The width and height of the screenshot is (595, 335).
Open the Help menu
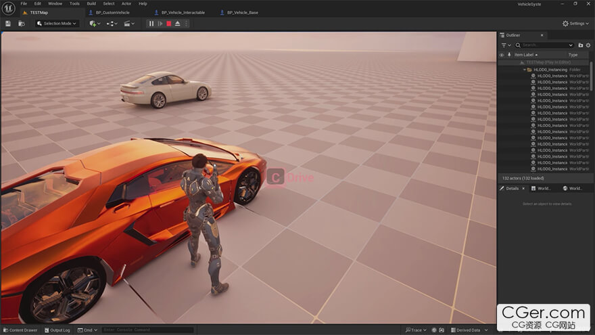pyautogui.click(x=143, y=3)
